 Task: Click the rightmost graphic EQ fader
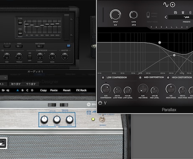point(57,24)
